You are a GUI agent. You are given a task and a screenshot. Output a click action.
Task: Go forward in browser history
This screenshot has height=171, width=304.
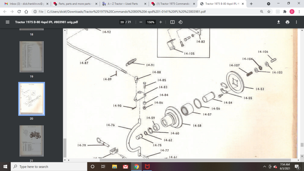(x=12, y=12)
